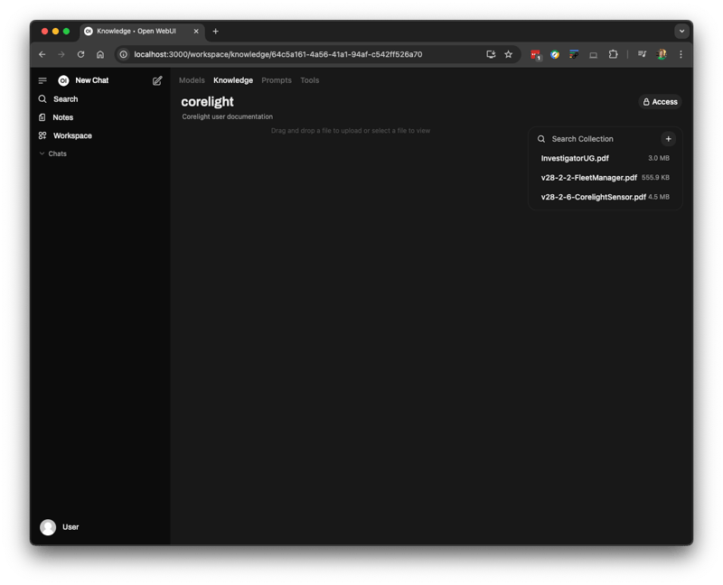723x585 pixels.
Task: Switch to the Tools tab
Action: click(309, 80)
